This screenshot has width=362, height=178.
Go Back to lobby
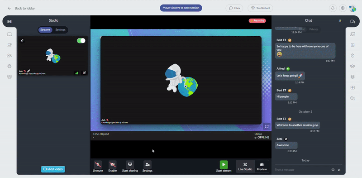tap(21, 8)
